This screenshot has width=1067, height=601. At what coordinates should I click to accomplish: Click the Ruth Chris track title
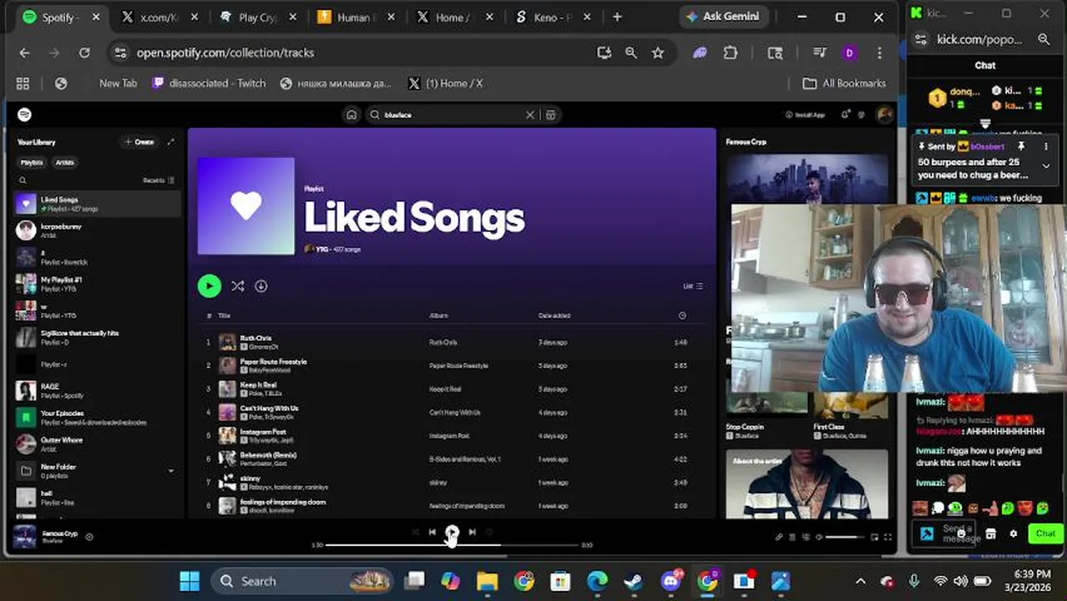click(x=255, y=338)
